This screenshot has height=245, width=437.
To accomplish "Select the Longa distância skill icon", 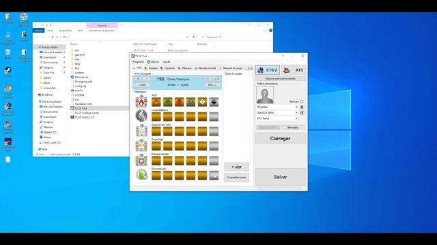I will (x=141, y=115).
